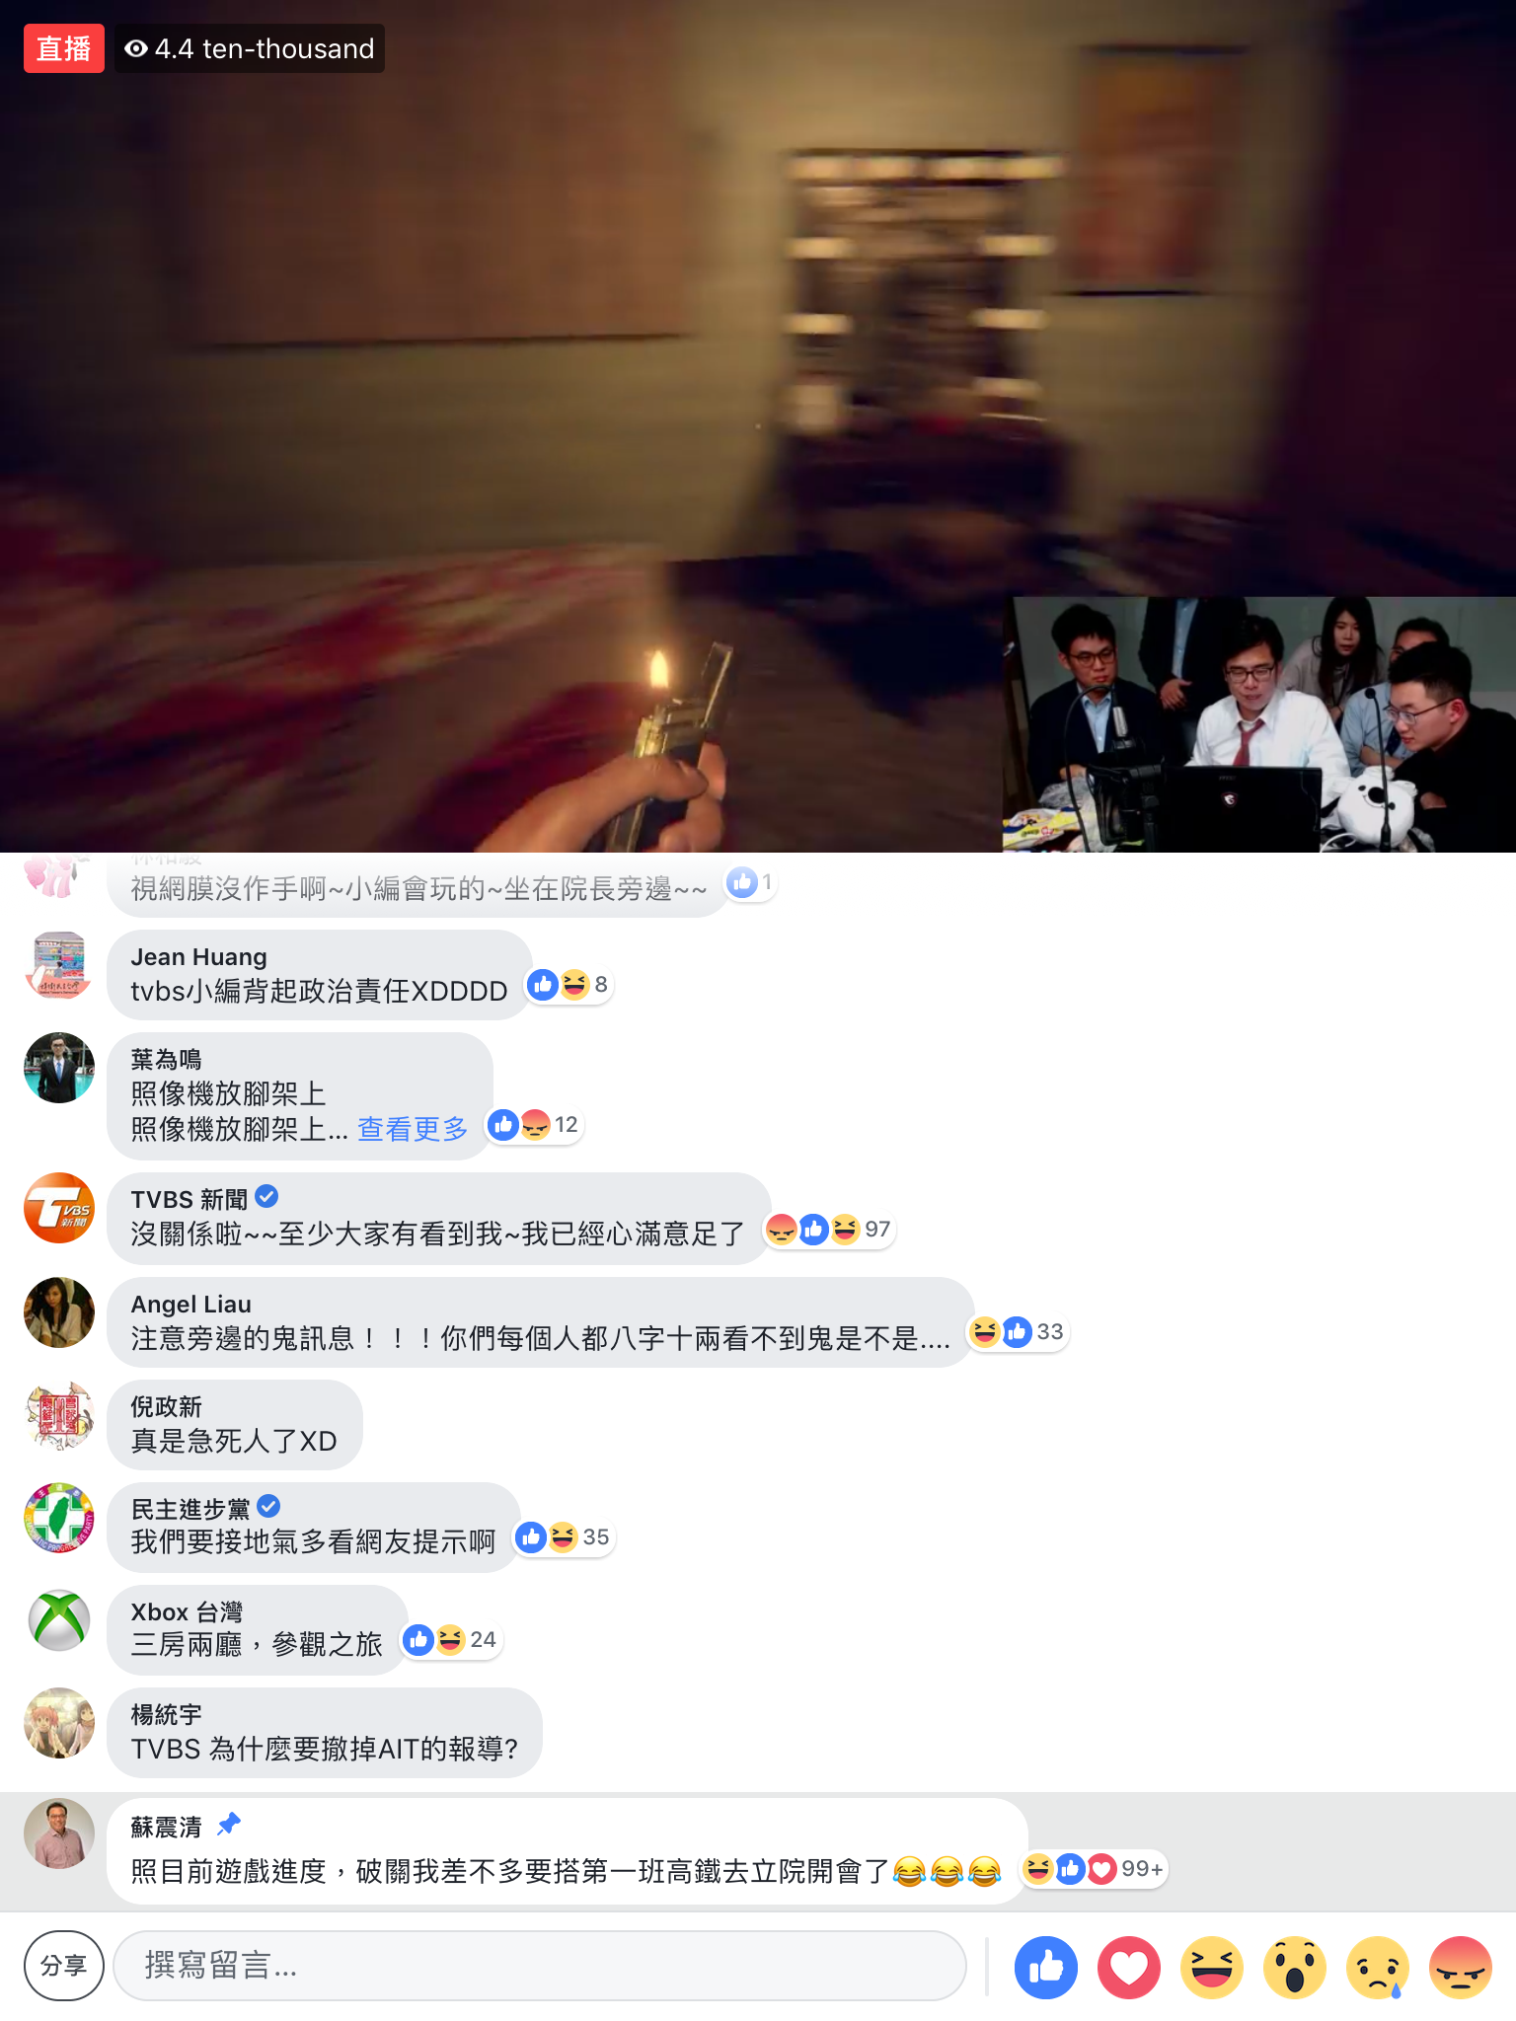Open reactions count 97 on TVBS comment
The height and width of the screenshot is (2021, 1516).
pos(829,1230)
